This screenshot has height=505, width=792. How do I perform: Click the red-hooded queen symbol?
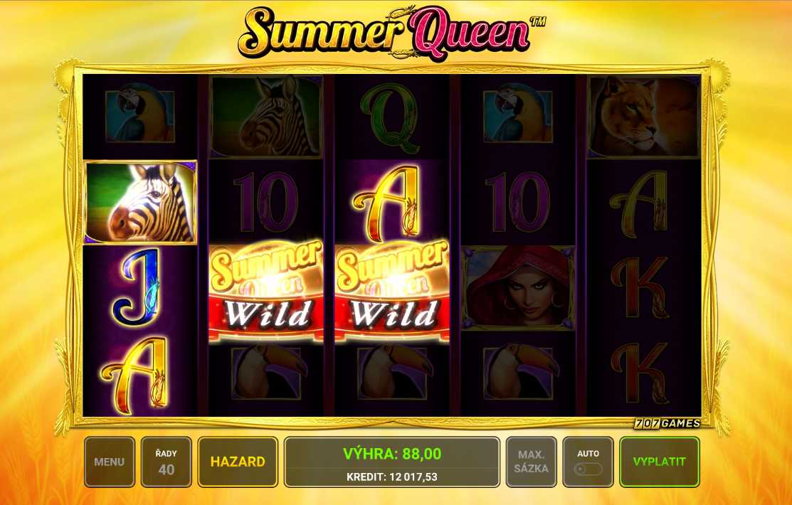coord(518,288)
